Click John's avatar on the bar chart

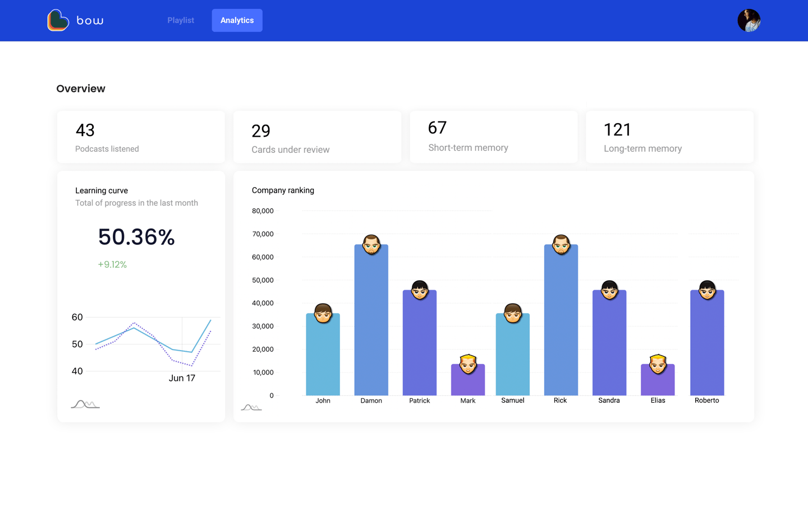pos(323,313)
